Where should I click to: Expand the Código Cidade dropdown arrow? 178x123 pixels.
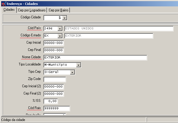(x=65, y=18)
